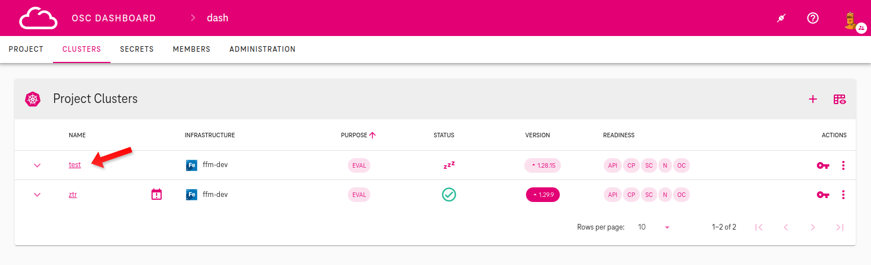Click hibernated status icon of test cluster
871x265 pixels.
(x=449, y=165)
